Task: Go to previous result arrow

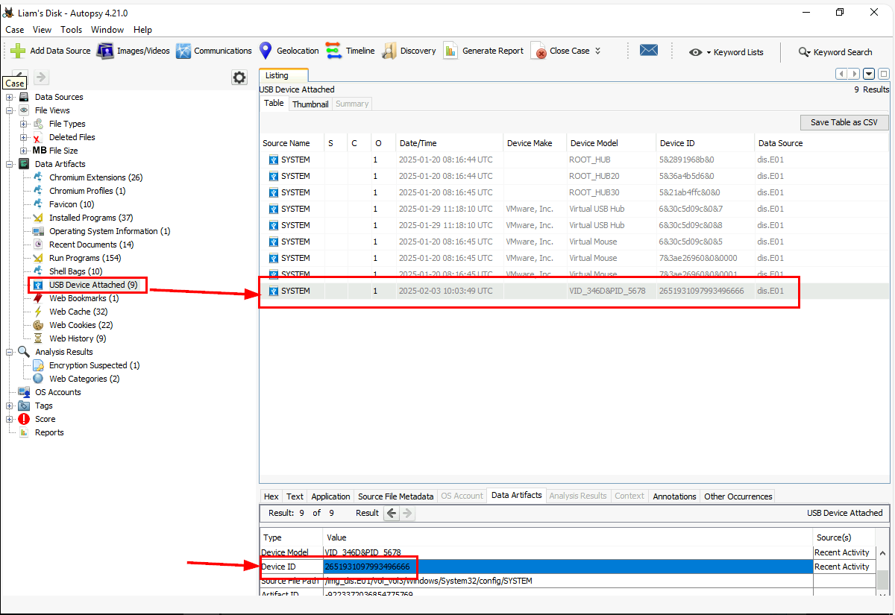Action: [392, 513]
